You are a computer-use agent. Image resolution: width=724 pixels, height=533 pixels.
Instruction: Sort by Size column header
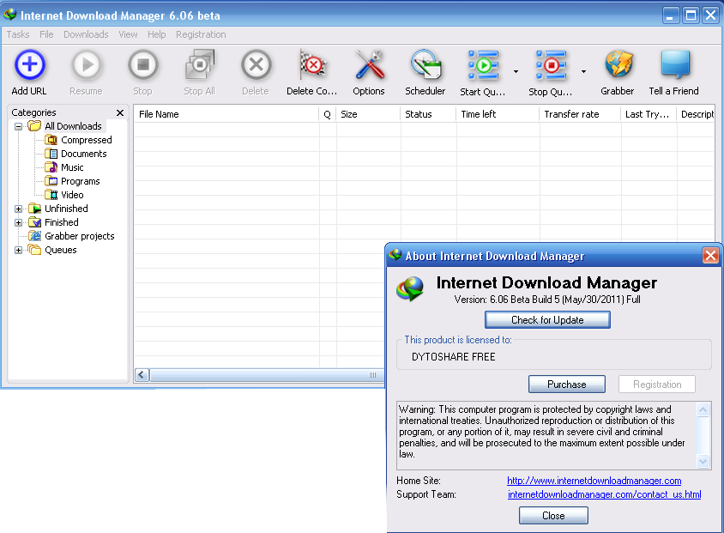(368, 114)
